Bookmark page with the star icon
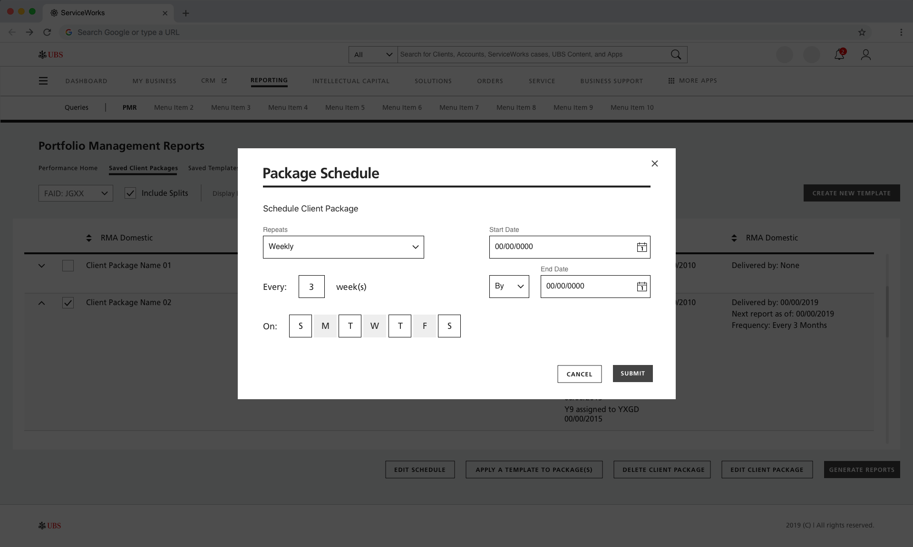The width and height of the screenshot is (913, 547). (x=862, y=32)
